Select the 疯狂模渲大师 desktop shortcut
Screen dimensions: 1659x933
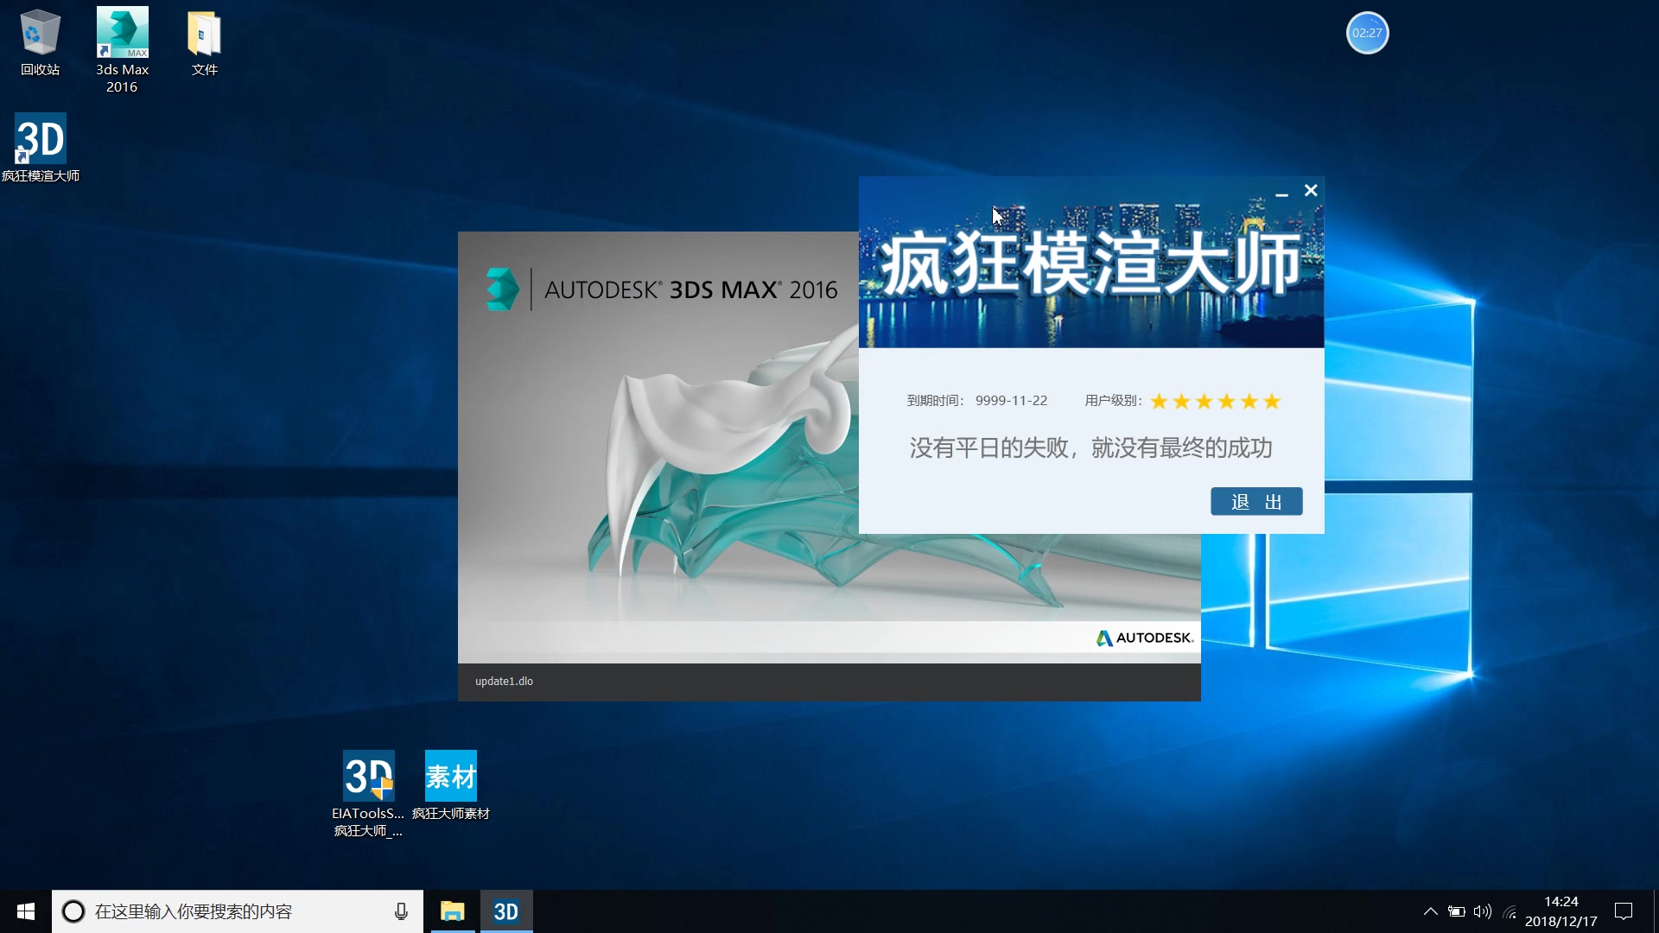(x=41, y=148)
